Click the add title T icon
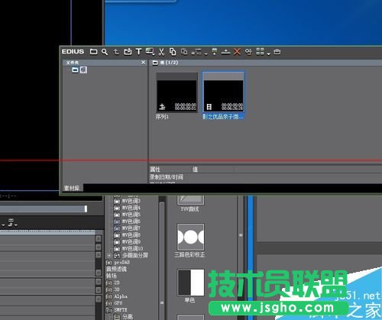This screenshot has height=320, width=382. [138, 52]
